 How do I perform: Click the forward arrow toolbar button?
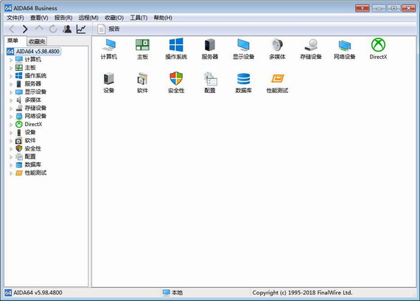(25, 29)
